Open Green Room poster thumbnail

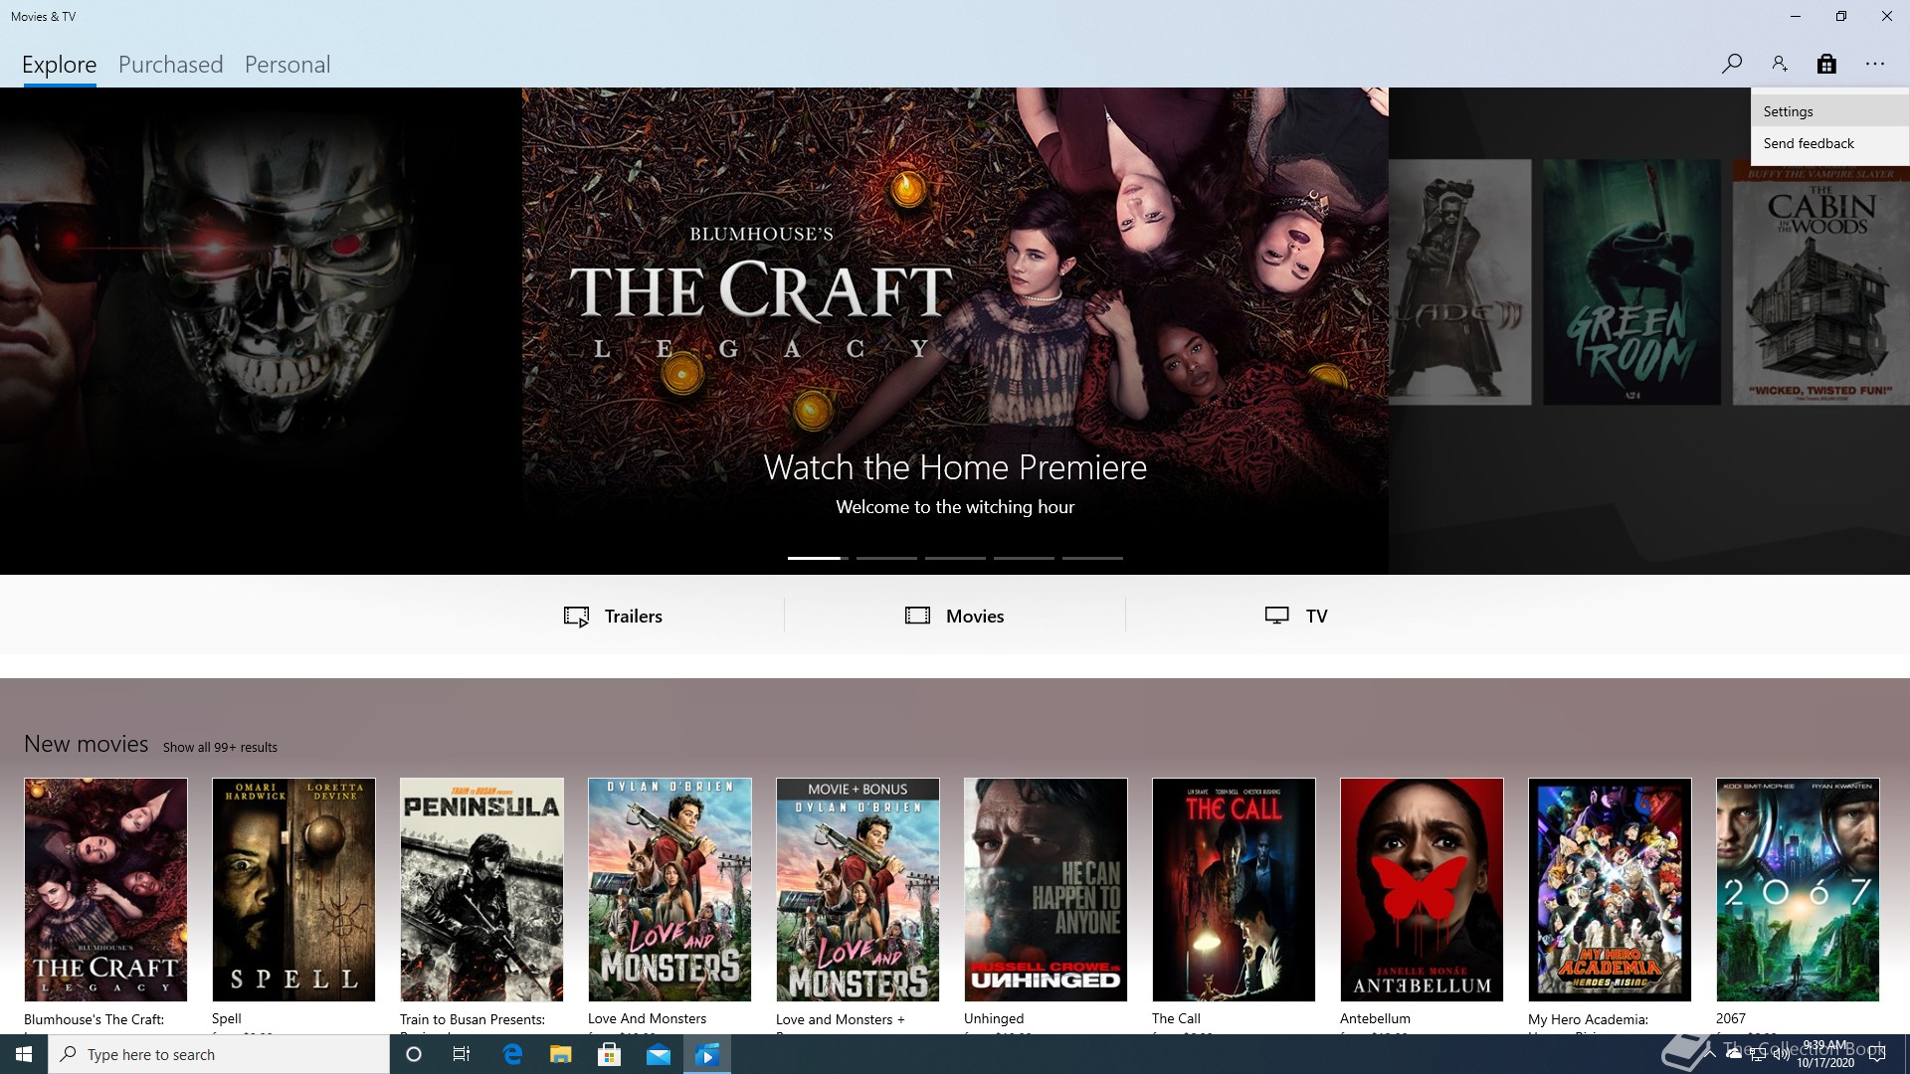point(1631,282)
